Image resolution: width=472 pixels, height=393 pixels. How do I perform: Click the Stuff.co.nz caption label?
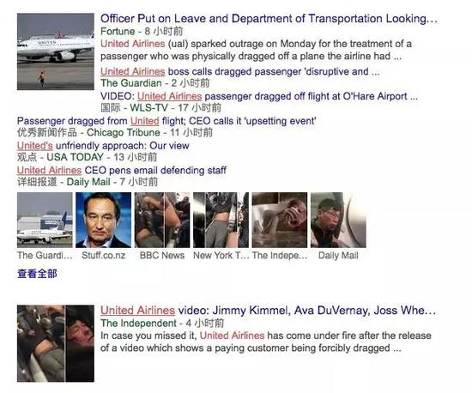(103, 256)
